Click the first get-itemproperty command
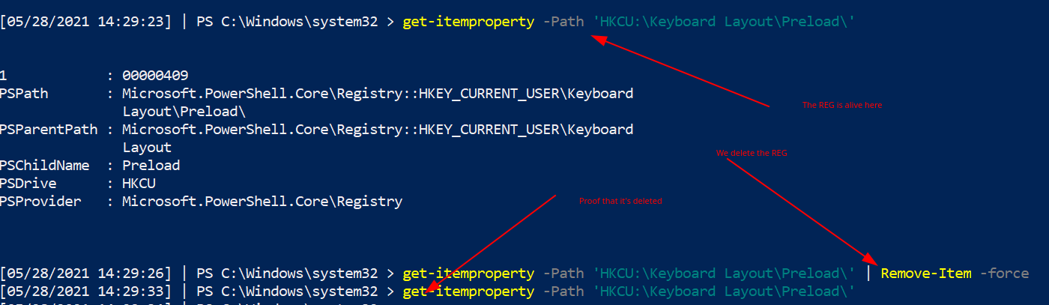Viewport: 1049px width, 305px height. pos(468,22)
